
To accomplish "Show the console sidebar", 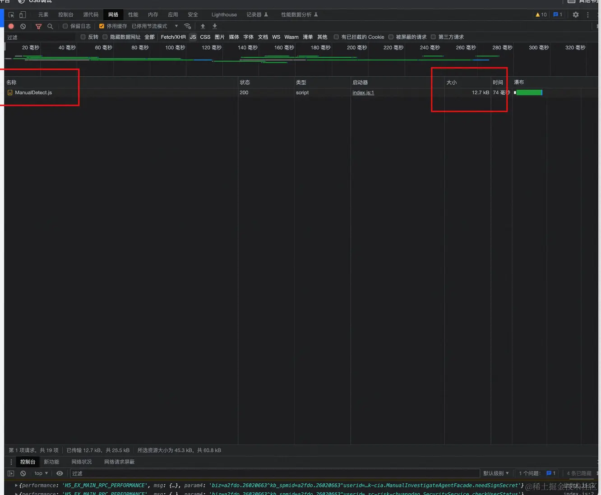I will point(11,473).
